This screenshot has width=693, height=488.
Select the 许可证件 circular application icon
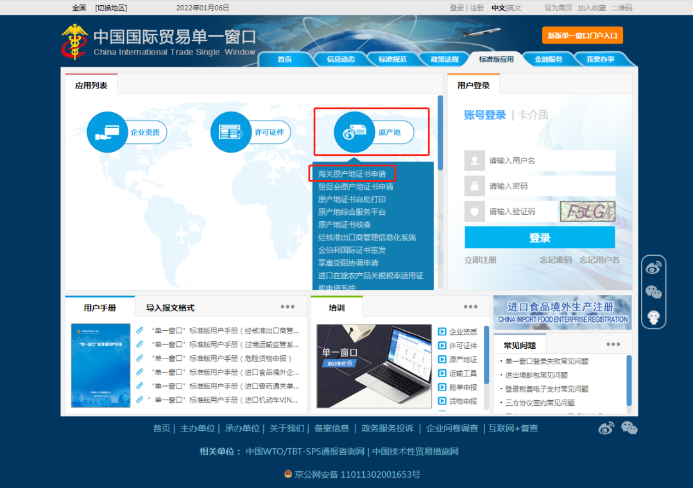231,132
